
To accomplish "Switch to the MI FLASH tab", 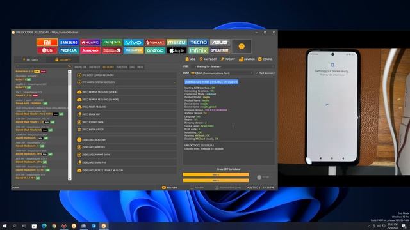I will [x=30, y=59].
